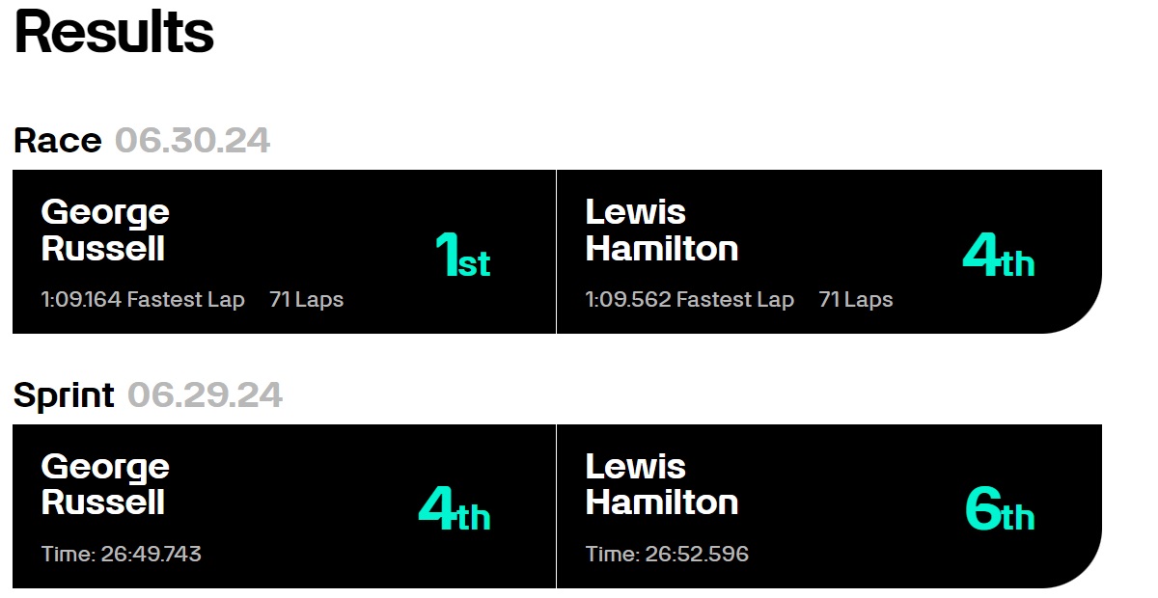Screen dimensions: 1158x598
Task: Click Hamilton's 71 Laps label
Action: [x=856, y=300]
